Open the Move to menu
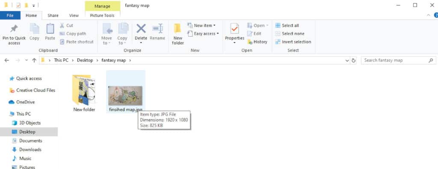This screenshot has height=169, width=438. point(107,34)
